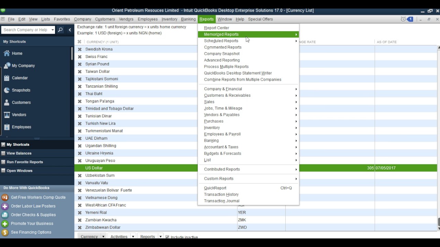Select Memorized Reports from Reports menu
The width and height of the screenshot is (440, 247).
[221, 34]
